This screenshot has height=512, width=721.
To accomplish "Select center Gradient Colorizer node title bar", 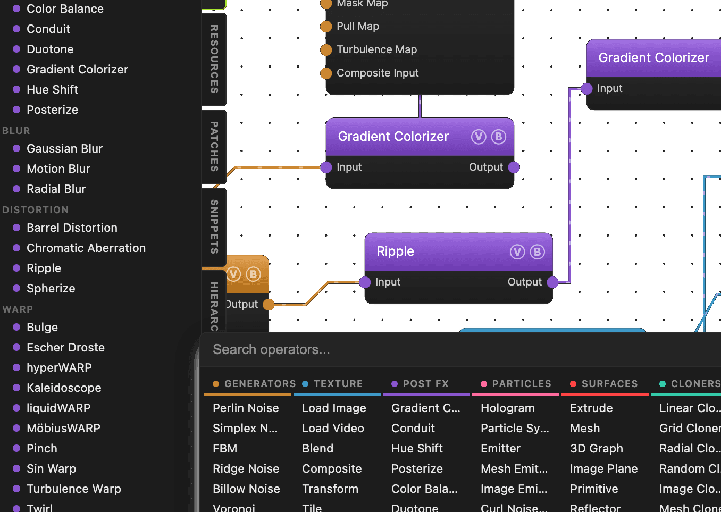I will point(420,137).
